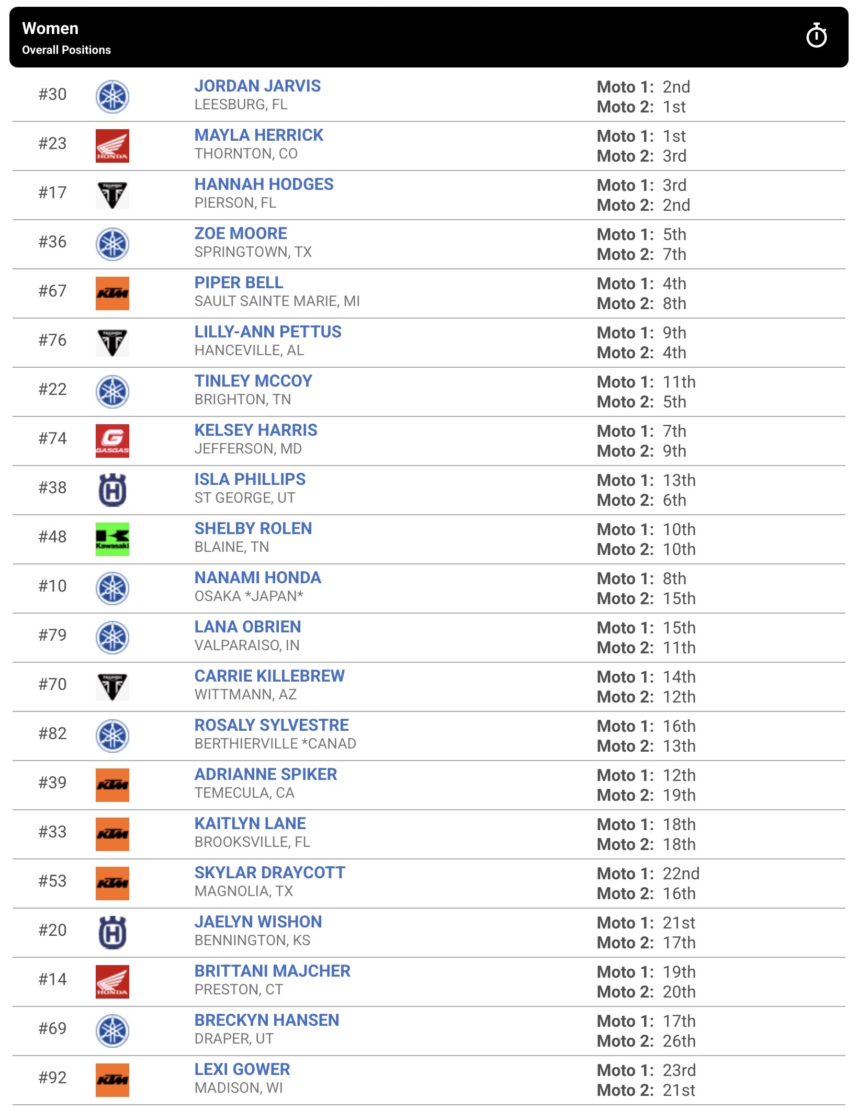The width and height of the screenshot is (858, 1110).
Task: Open Jordan Jarvis rider profile link
Action: pyautogui.click(x=257, y=86)
